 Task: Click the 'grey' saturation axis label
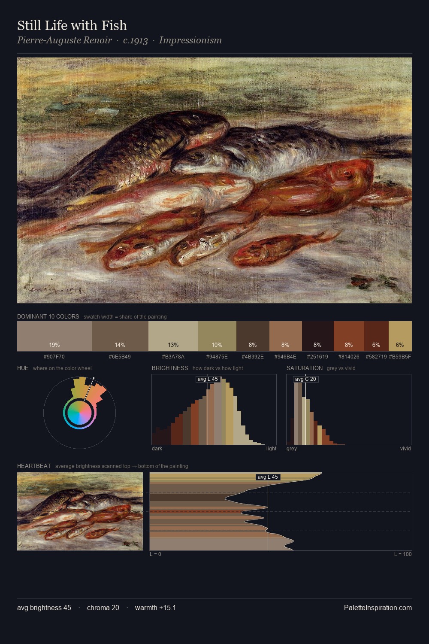pyautogui.click(x=292, y=449)
